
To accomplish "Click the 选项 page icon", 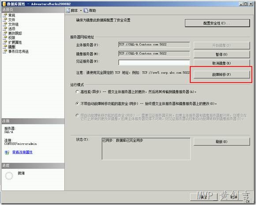I will (x=5, y=29).
